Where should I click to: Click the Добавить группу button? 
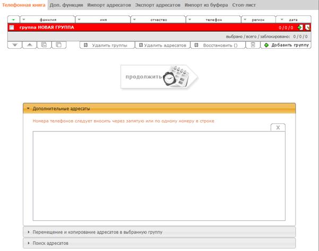pos(286,45)
